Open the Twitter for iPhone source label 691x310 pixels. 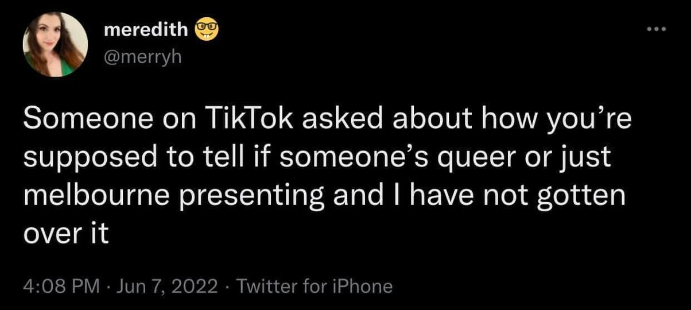point(315,286)
